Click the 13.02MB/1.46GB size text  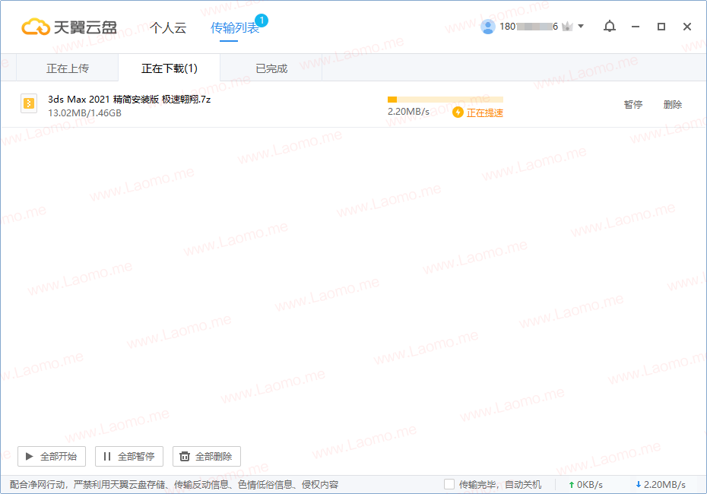pos(85,113)
